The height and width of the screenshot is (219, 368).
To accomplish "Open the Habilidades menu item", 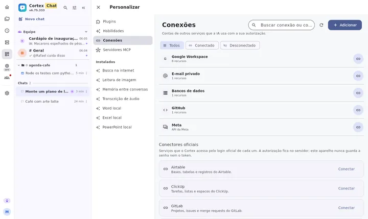I will (x=123, y=31).
